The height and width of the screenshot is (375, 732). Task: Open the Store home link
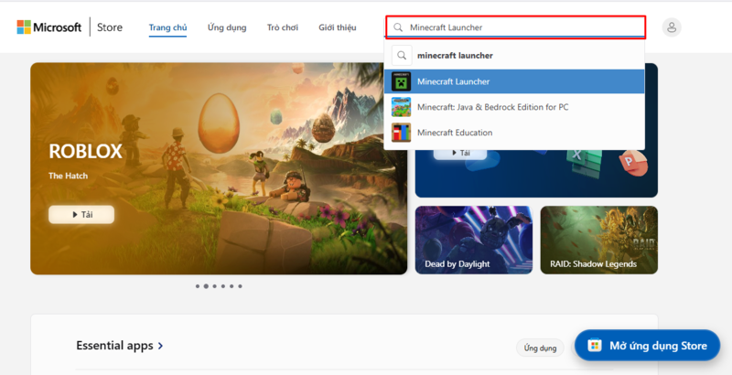[x=110, y=27]
